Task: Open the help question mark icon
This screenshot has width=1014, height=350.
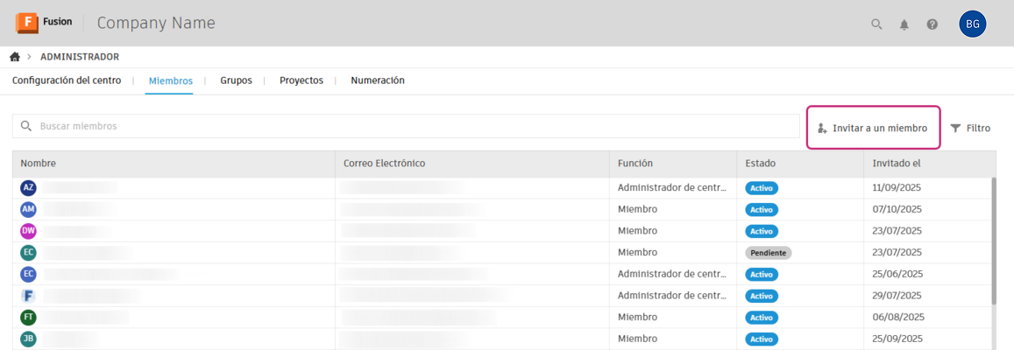Action: point(932,24)
